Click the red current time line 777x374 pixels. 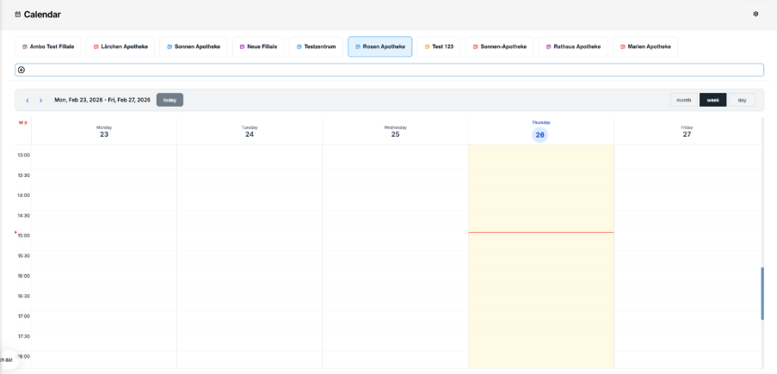pyautogui.click(x=541, y=232)
